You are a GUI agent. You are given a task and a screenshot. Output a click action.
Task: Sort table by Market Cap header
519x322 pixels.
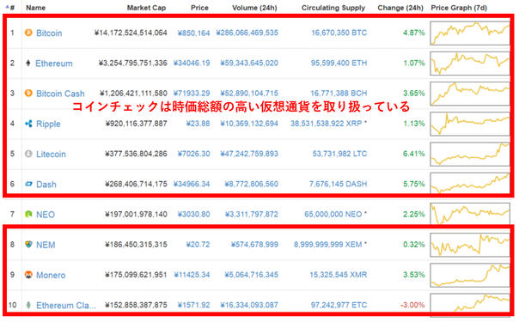click(x=146, y=8)
